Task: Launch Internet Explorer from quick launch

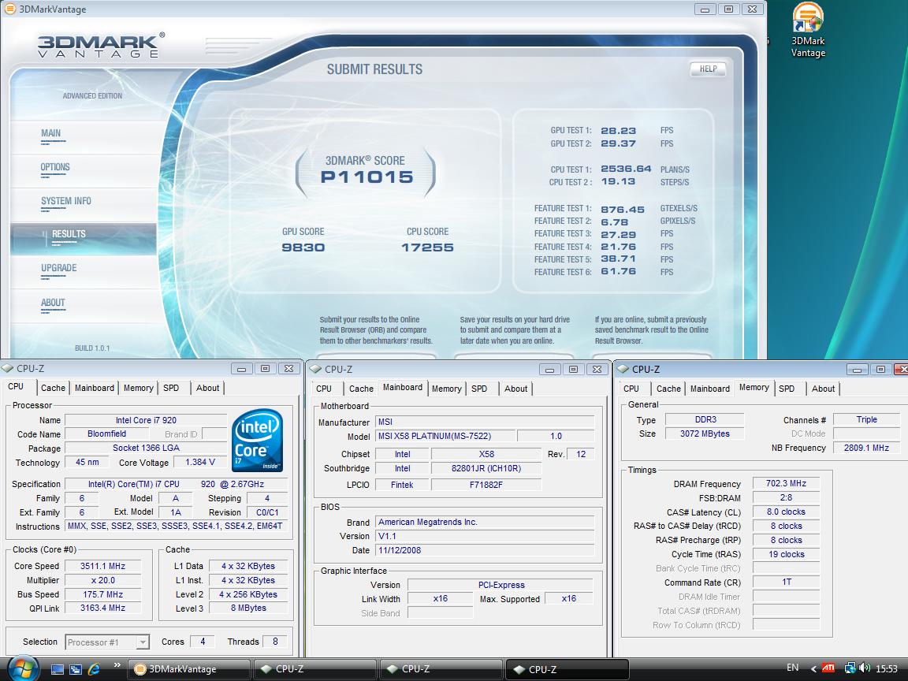Action: tap(95, 669)
